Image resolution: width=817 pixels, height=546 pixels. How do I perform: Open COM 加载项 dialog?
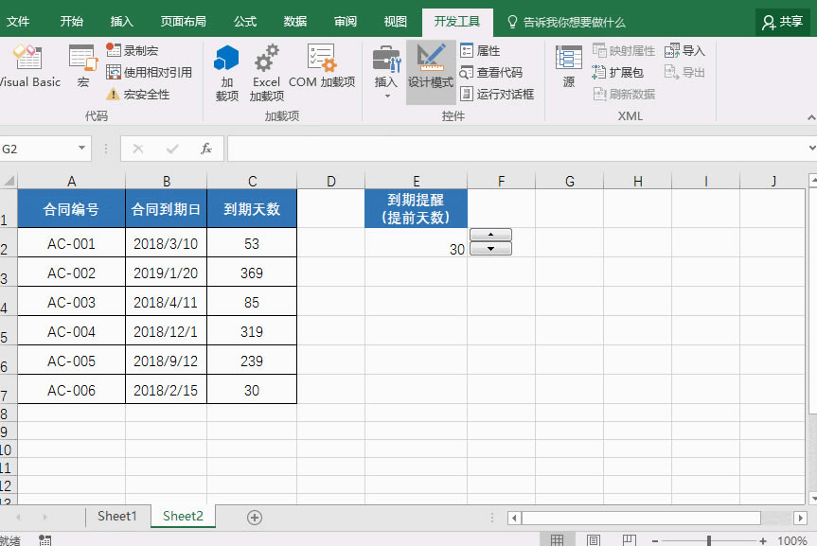coord(322,65)
